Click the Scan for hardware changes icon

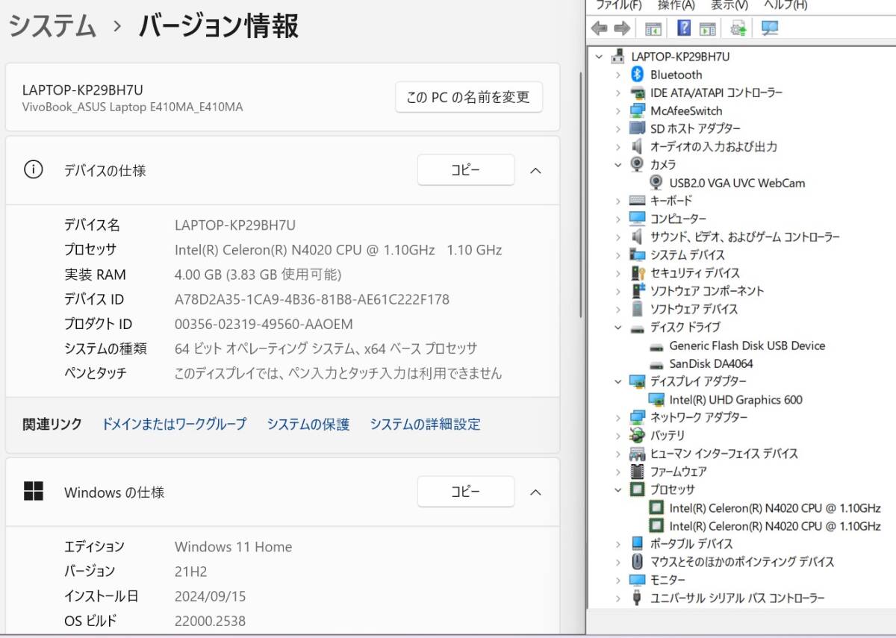click(x=737, y=28)
